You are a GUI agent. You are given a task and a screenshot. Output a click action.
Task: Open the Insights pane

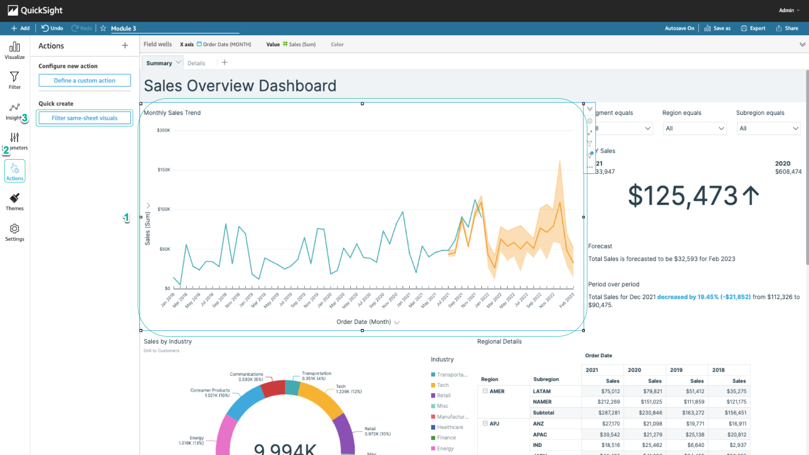[x=15, y=112]
